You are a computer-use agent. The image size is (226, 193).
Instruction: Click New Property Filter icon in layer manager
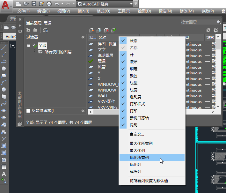(28, 30)
